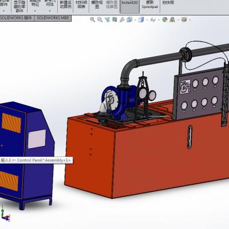Screen dimensions: 229x229
Task: Switch to the SOLIDWORKS MBD tab
Action: click(x=53, y=18)
